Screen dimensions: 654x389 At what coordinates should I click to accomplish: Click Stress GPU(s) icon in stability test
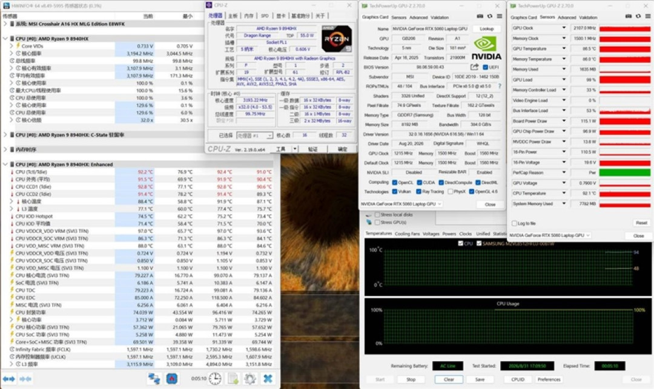coord(369,223)
